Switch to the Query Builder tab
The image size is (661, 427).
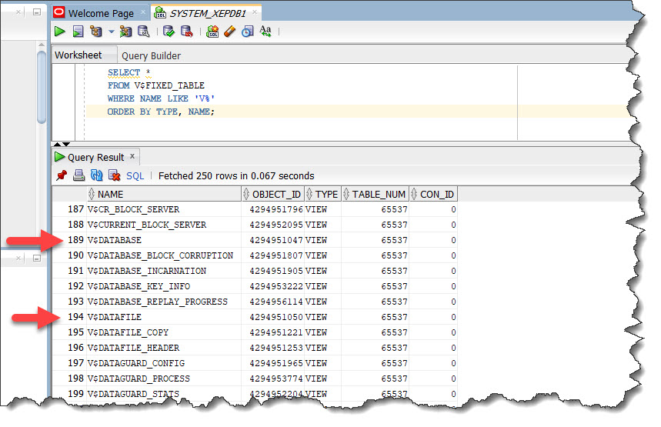(151, 55)
